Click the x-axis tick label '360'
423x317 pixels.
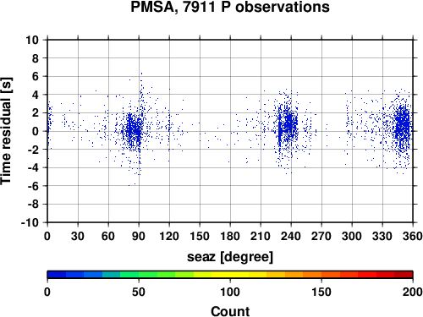pos(413,236)
